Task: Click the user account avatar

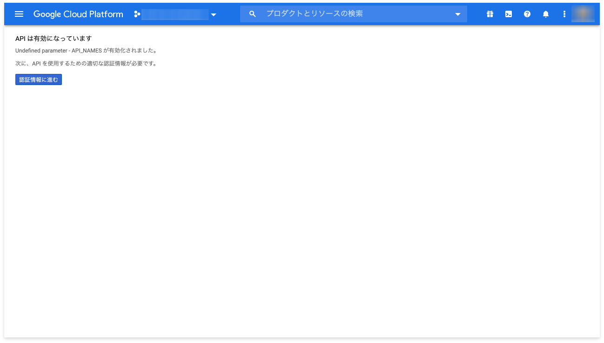Action: (583, 14)
